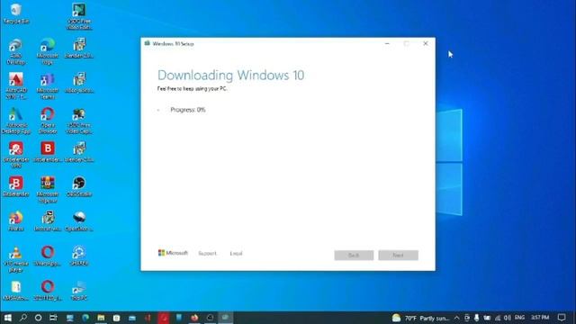
Task: Open Firefox from the taskbar
Action: [194, 318]
